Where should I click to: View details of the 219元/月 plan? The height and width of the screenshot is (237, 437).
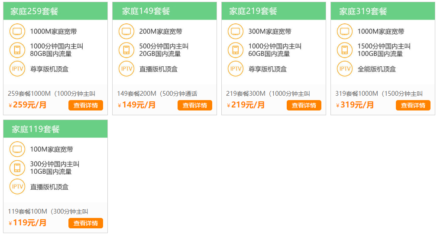(x=304, y=105)
